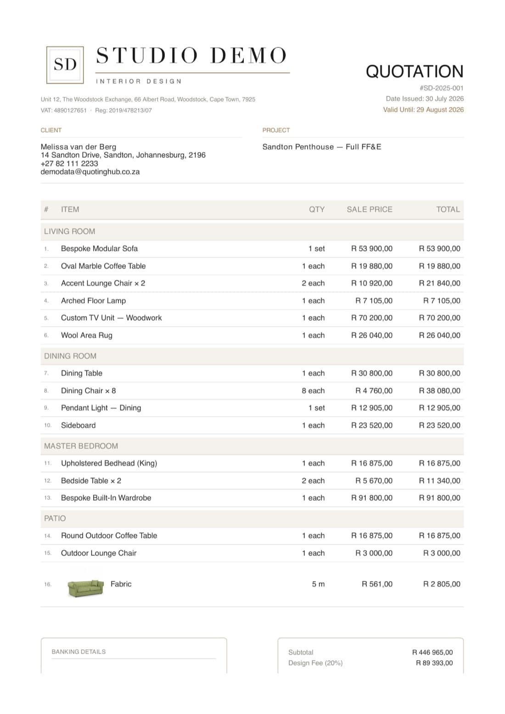
Task: Click the studio address line in Woodstock
Action: [148, 99]
